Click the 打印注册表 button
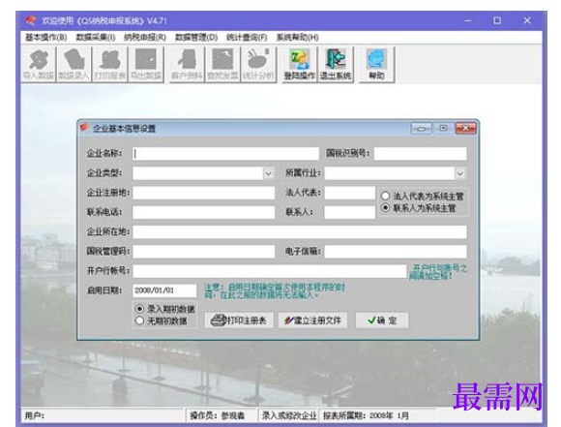 point(239,320)
